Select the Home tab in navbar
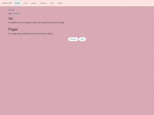Screen dimensions: 154x115 click(x=17, y=3)
